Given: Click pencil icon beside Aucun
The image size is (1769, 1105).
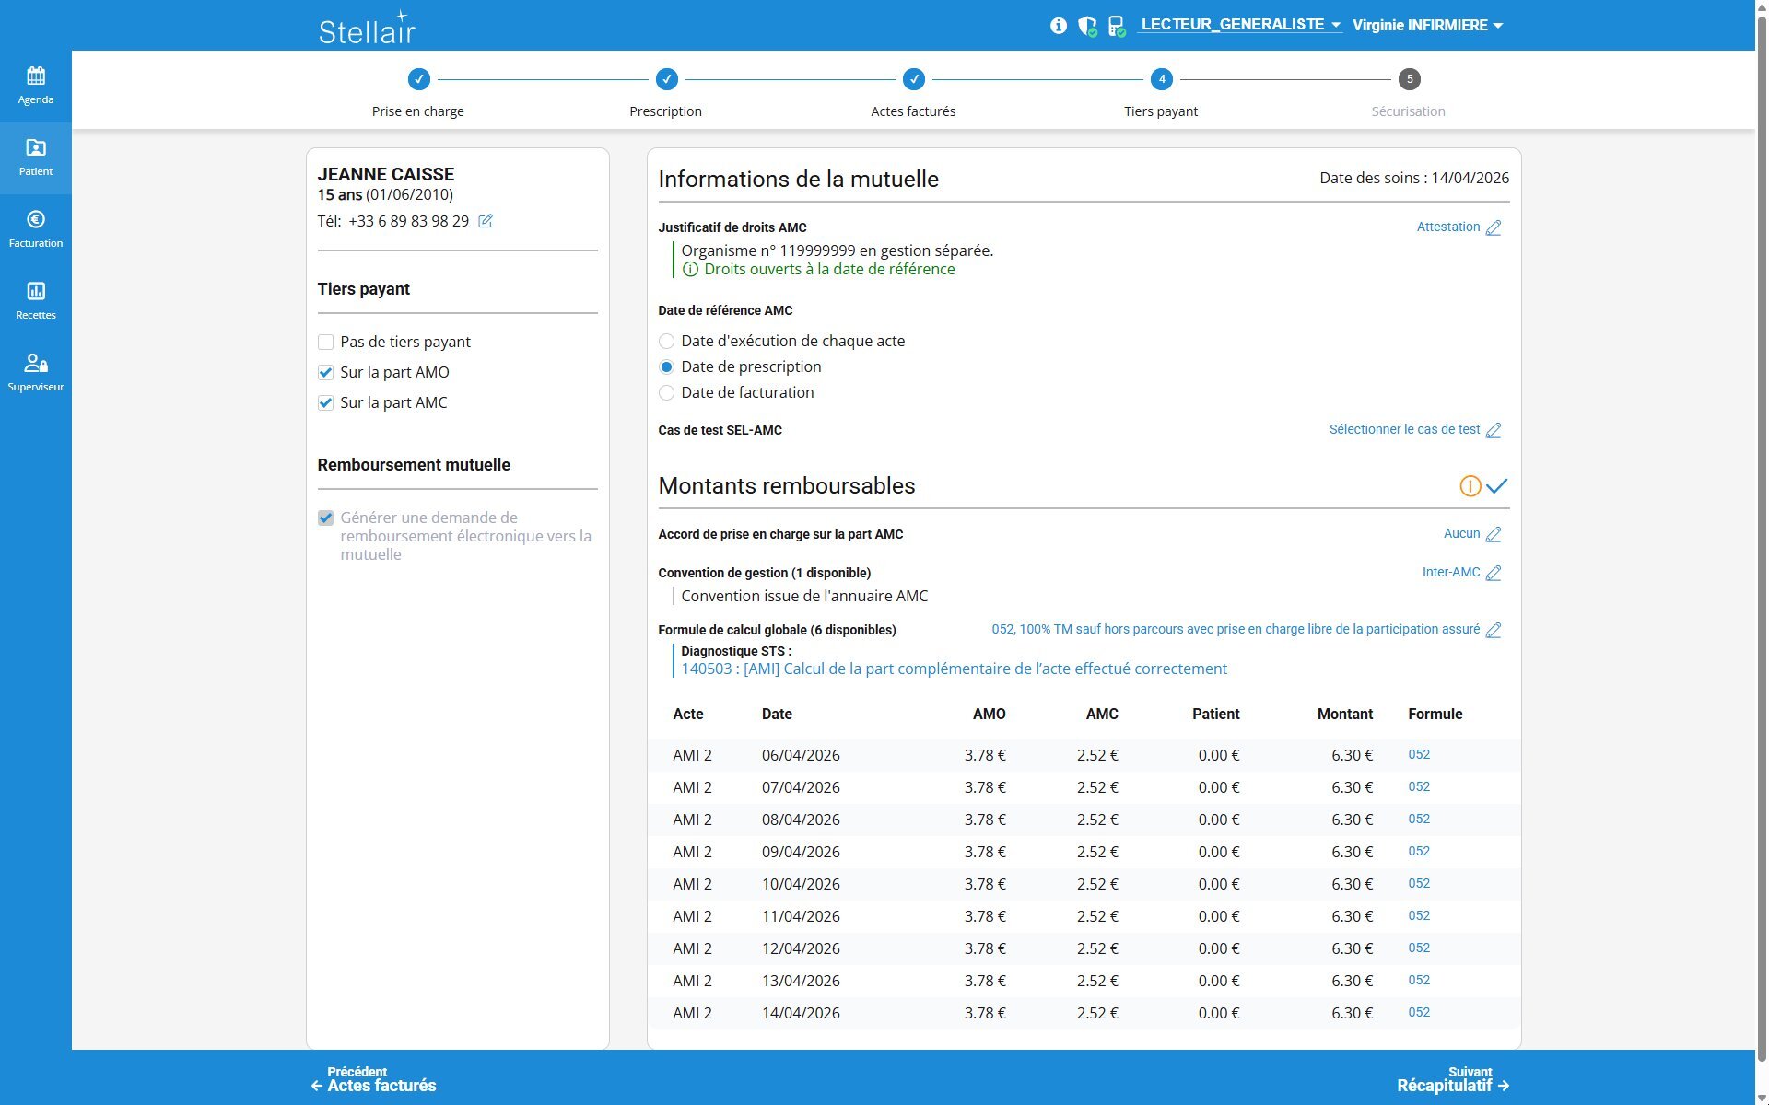Looking at the screenshot, I should pos(1494,534).
